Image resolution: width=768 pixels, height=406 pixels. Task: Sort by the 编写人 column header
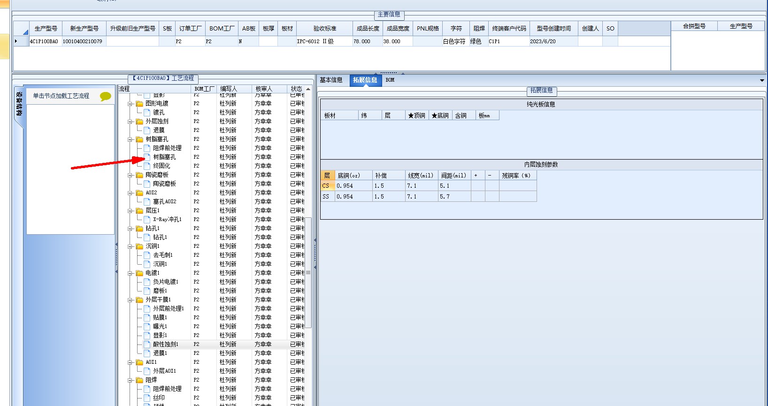point(234,89)
